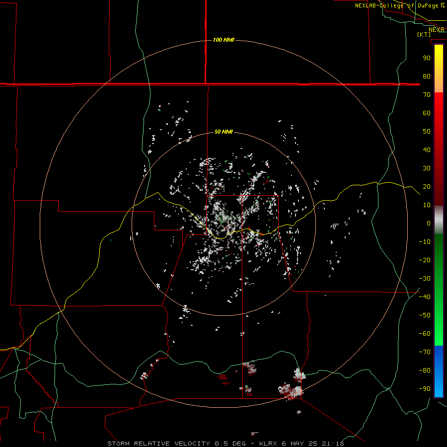This screenshot has height=447, width=447.
Task: Click the -50 value on velocity scale
Action: coord(425,315)
